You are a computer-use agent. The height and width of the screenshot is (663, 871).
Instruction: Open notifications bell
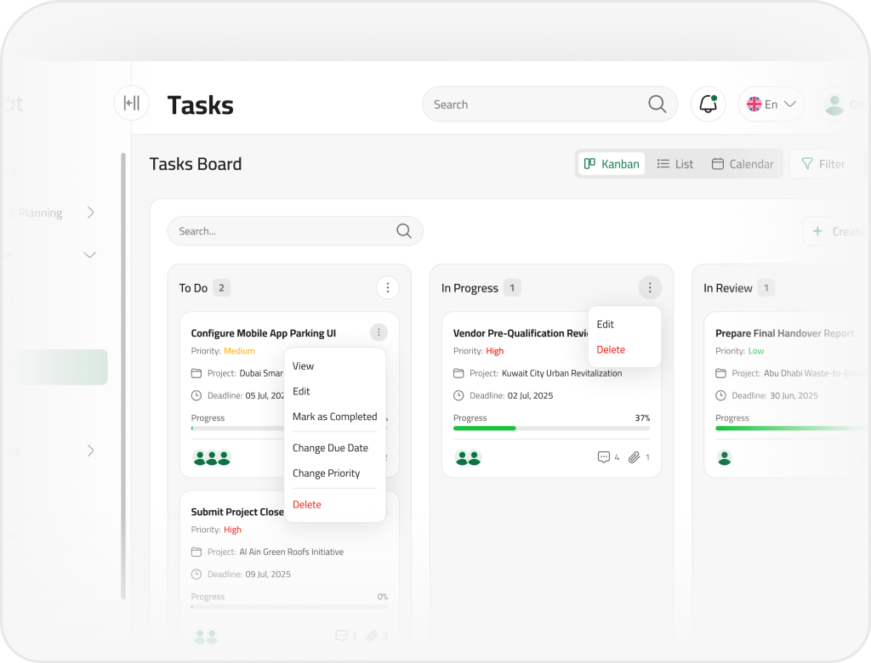pos(709,104)
